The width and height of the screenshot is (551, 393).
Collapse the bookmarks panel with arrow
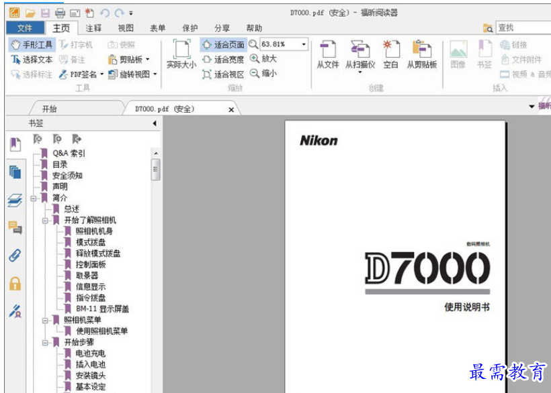(155, 123)
